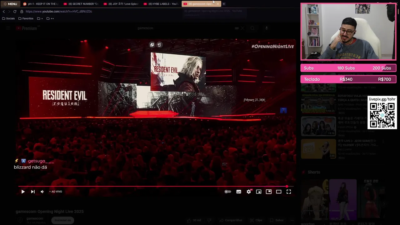The image size is (400, 225).
Task: Open the '++' bookmarks folder
Action: click(50, 18)
